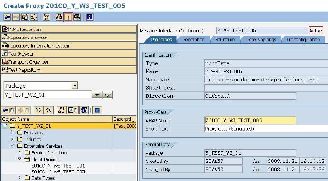Open the Repository Information System
The image size is (328, 181).
[69, 46]
